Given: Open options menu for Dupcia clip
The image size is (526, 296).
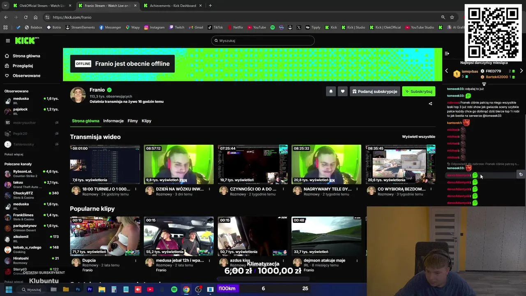Looking at the screenshot, I should click(x=136, y=260).
